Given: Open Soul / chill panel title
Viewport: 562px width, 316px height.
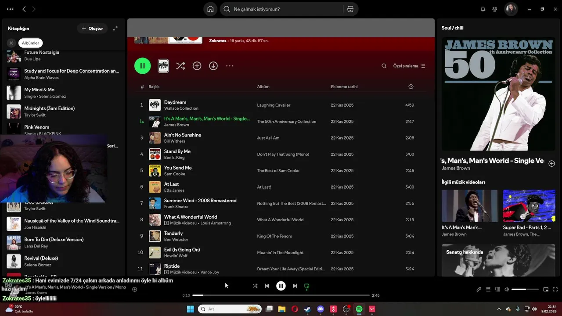Looking at the screenshot, I should [x=452, y=28].
